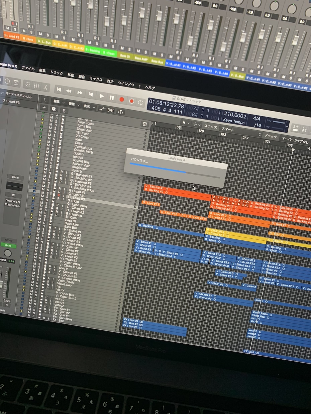Open the tracks area 編集 local menu
Image resolution: width=311 pixels, height=414 pixels.
coord(59,101)
